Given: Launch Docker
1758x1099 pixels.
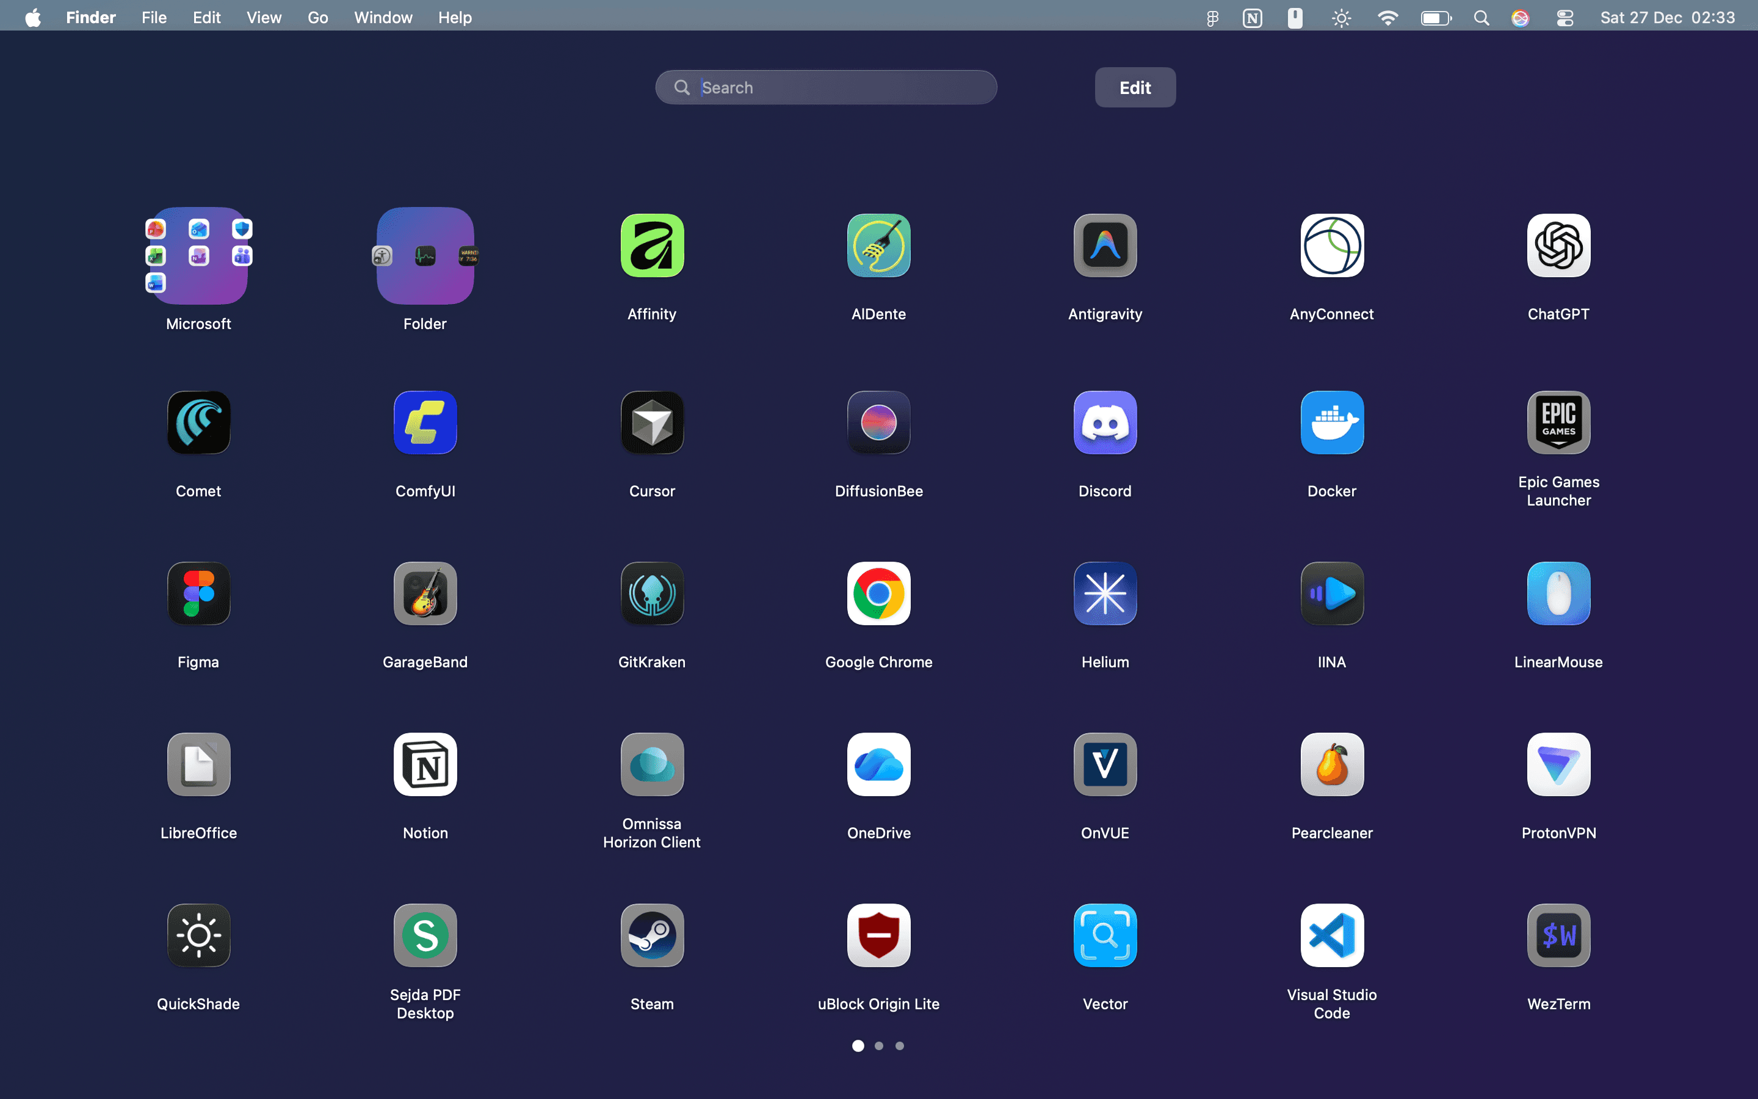Looking at the screenshot, I should click(x=1331, y=423).
